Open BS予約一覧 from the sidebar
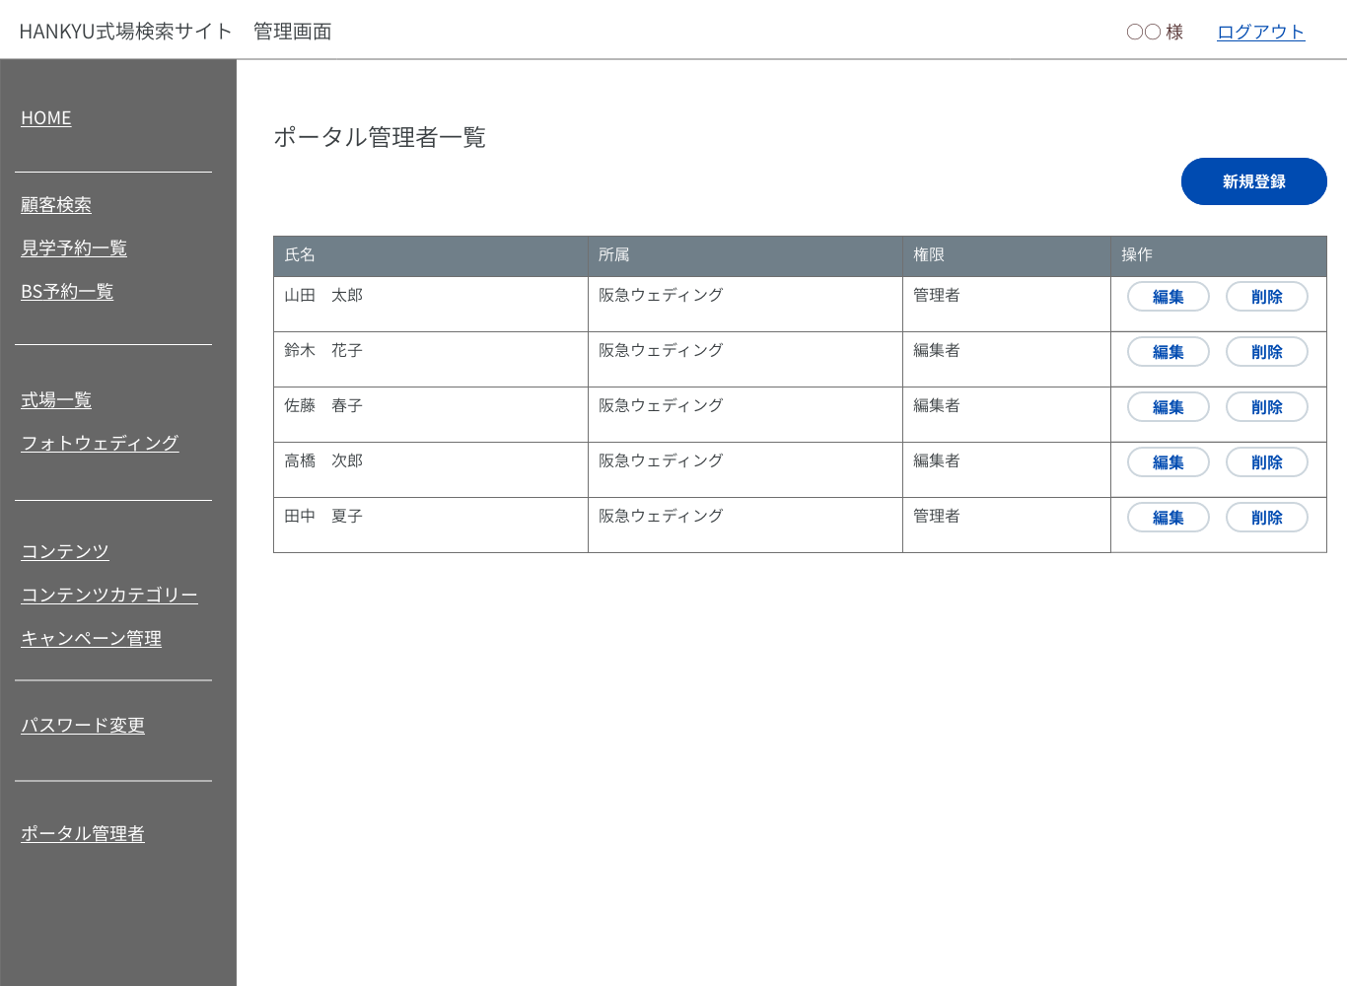The width and height of the screenshot is (1347, 986). tap(67, 292)
